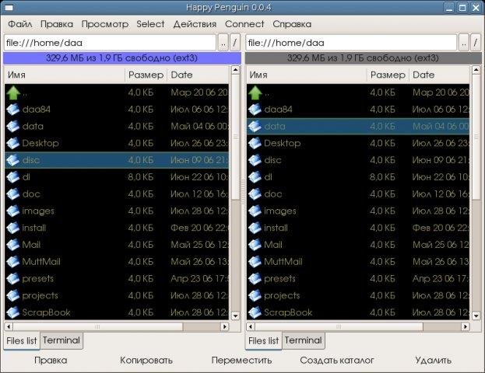Click the daa84 folder icon in right panel
485x373 pixels.
tap(255, 110)
